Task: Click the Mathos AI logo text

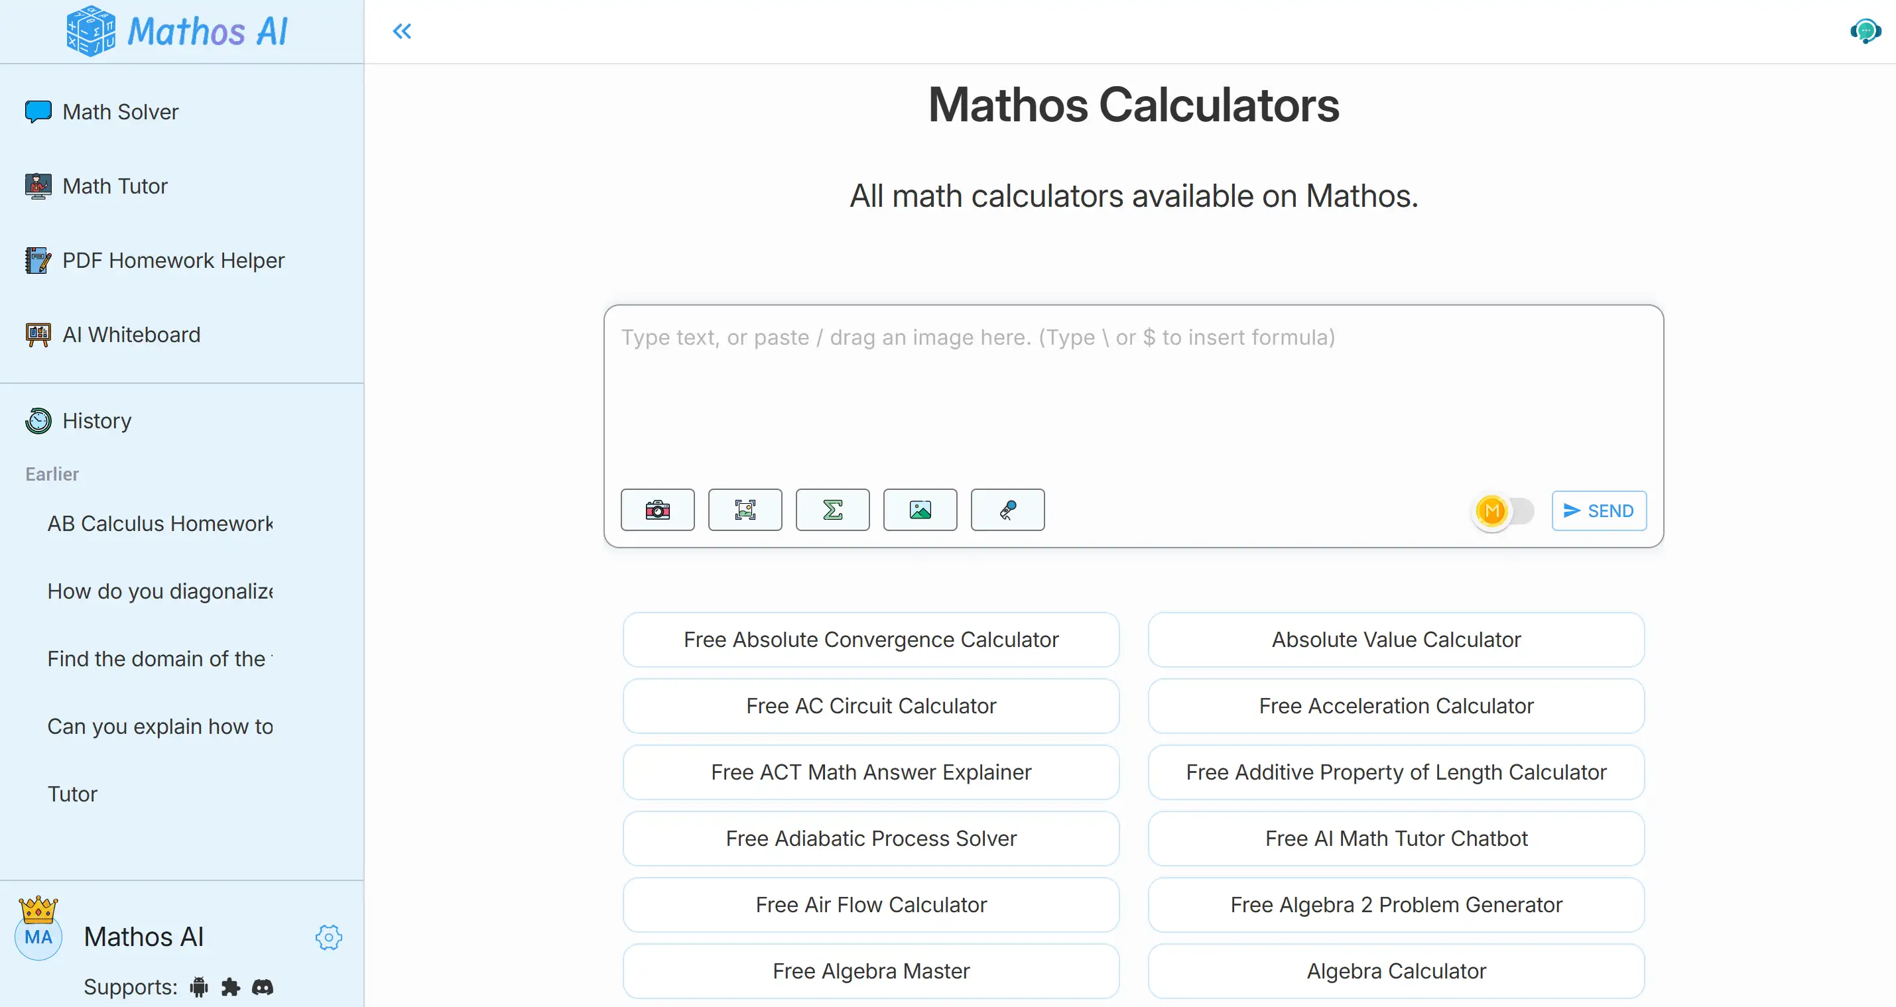Action: pos(208,32)
